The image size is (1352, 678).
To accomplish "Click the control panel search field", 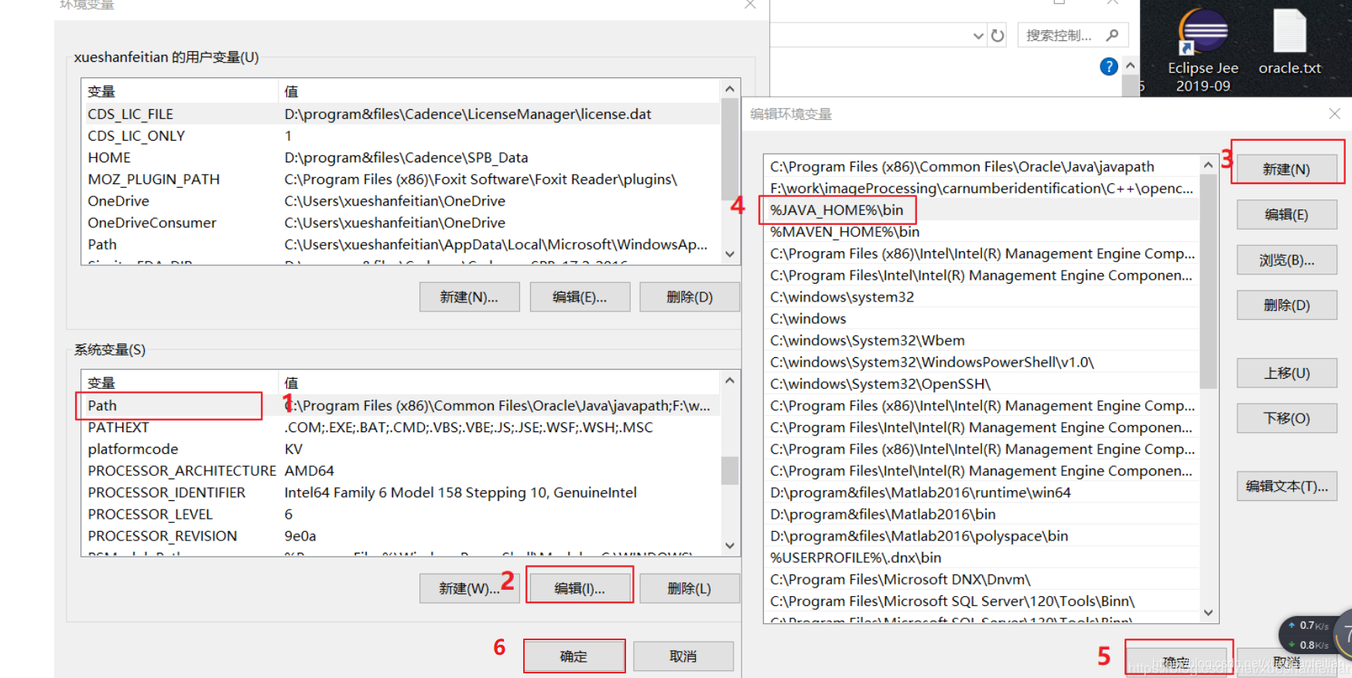I will pos(1073,35).
